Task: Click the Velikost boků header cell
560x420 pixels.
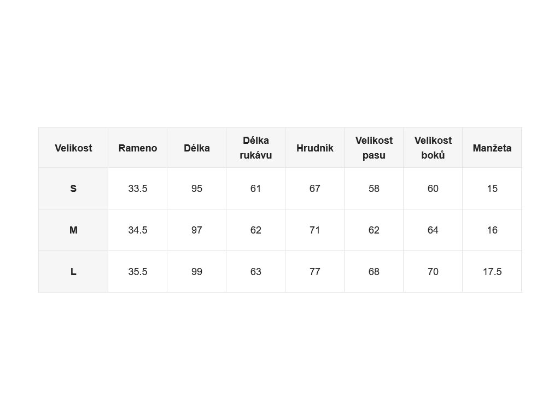Action: [433, 148]
